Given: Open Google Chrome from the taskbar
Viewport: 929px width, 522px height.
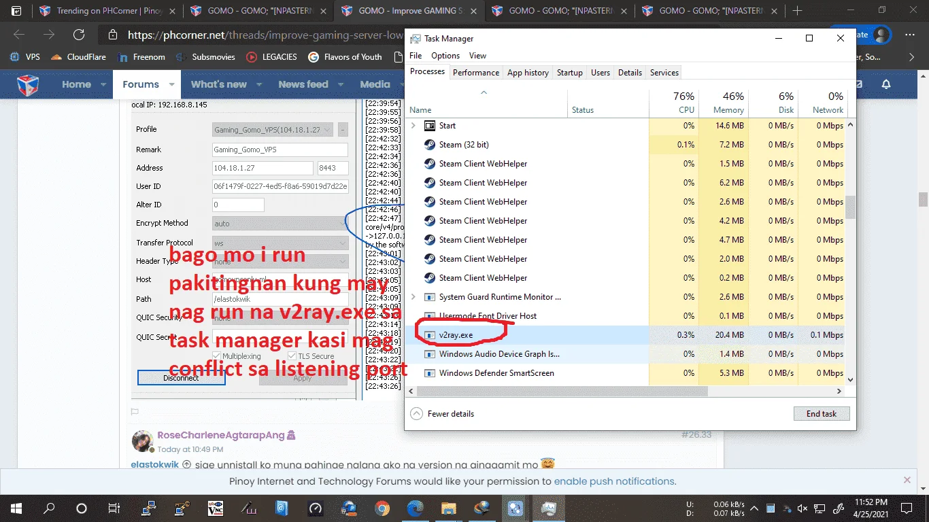Looking at the screenshot, I should click(x=382, y=508).
